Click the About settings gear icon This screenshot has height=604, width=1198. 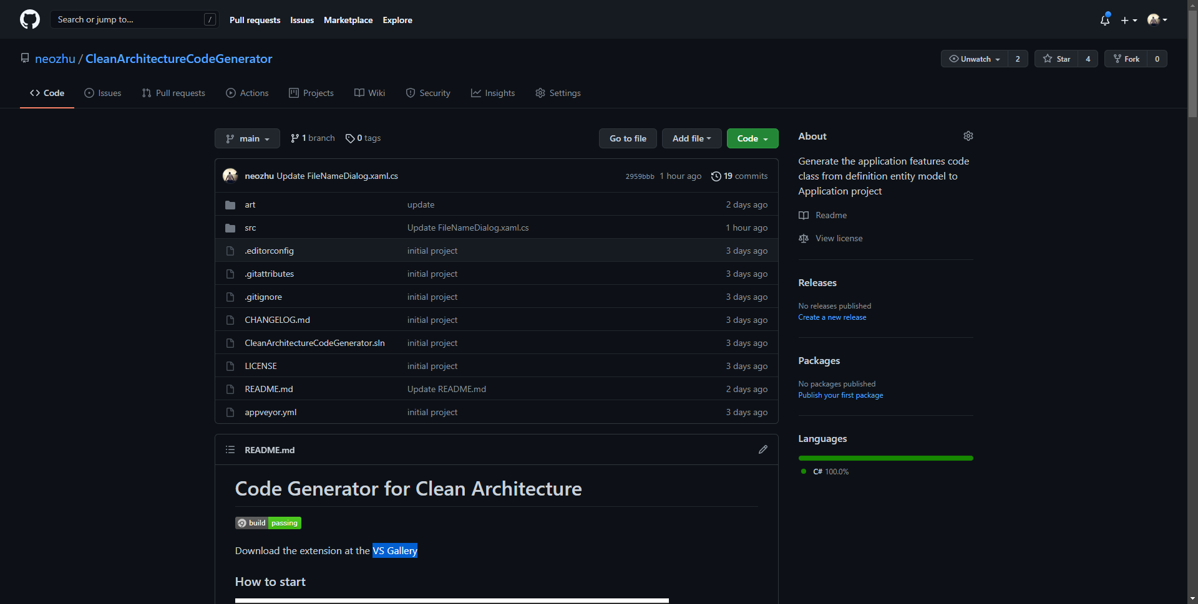pyautogui.click(x=968, y=136)
